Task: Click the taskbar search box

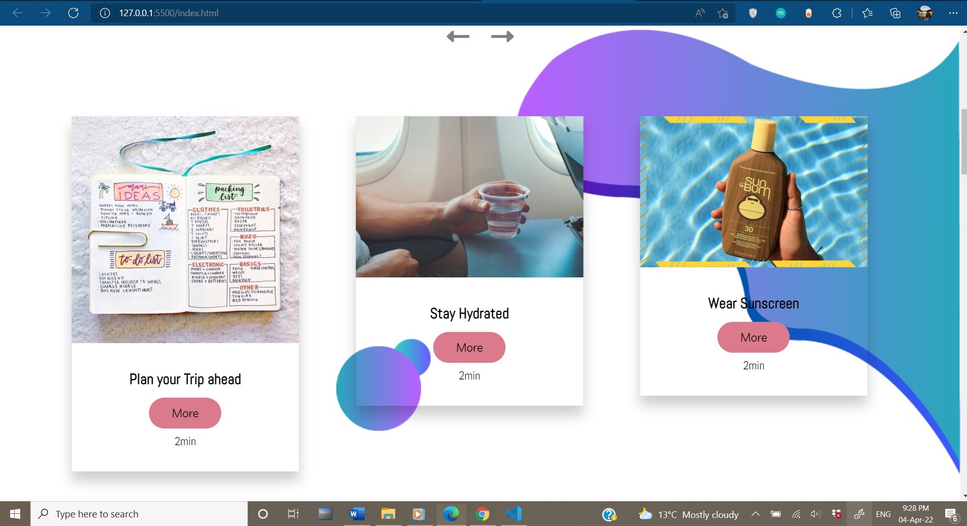Action: pyautogui.click(x=139, y=514)
